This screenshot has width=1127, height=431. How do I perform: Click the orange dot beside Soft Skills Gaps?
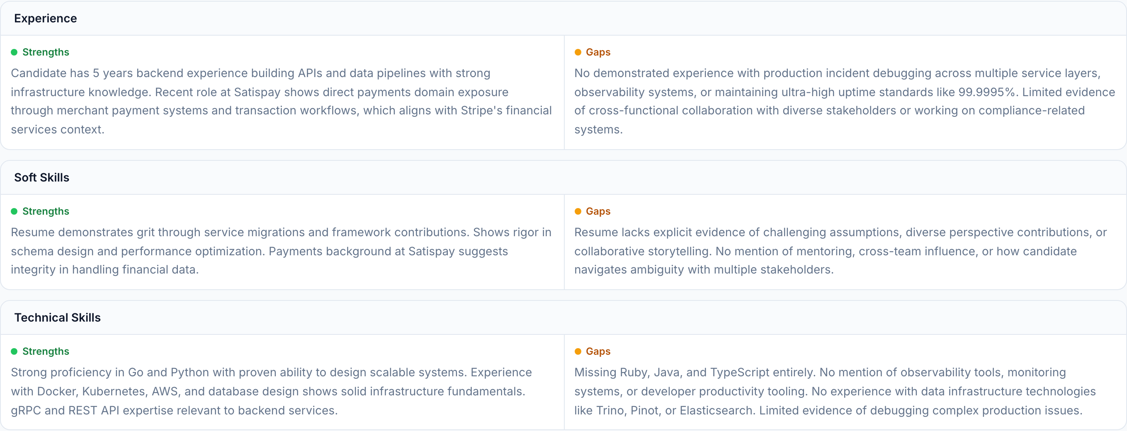click(578, 212)
